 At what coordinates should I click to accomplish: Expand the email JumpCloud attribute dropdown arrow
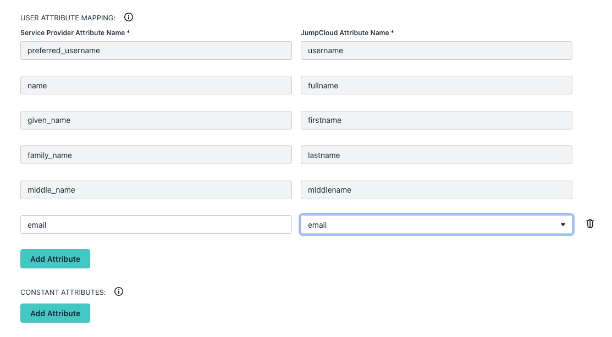[x=563, y=224]
